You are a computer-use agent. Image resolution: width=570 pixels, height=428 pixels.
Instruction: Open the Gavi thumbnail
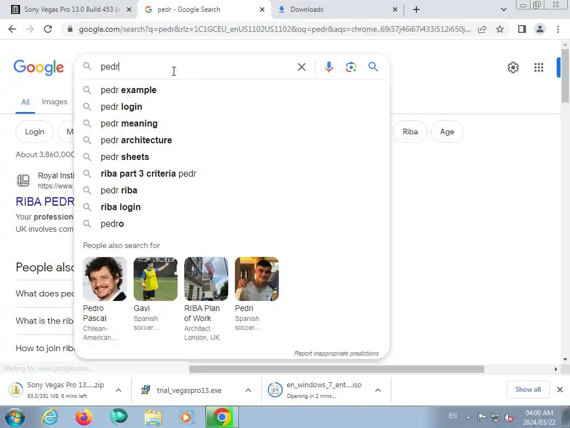[x=155, y=279]
